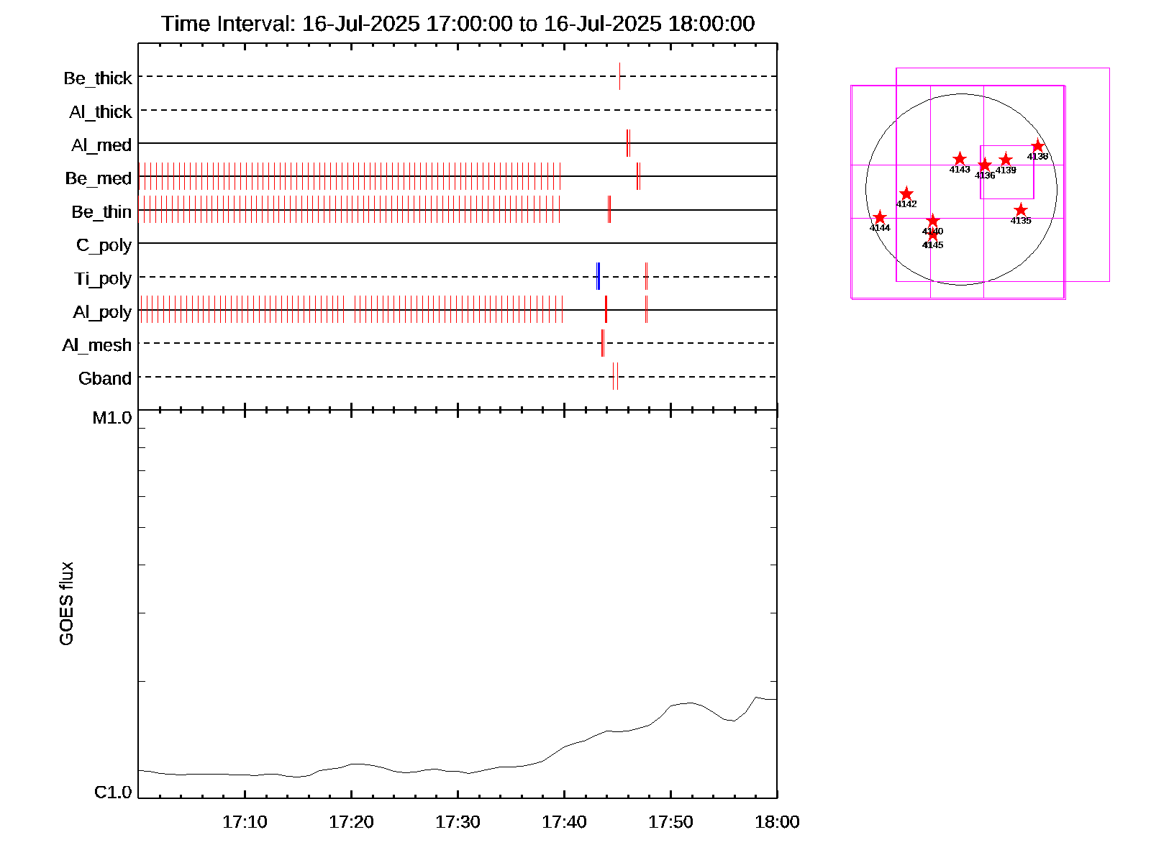The height and width of the screenshot is (863, 1151).
Task: Click the blue marker on Ti_poly row
Action: click(x=598, y=276)
